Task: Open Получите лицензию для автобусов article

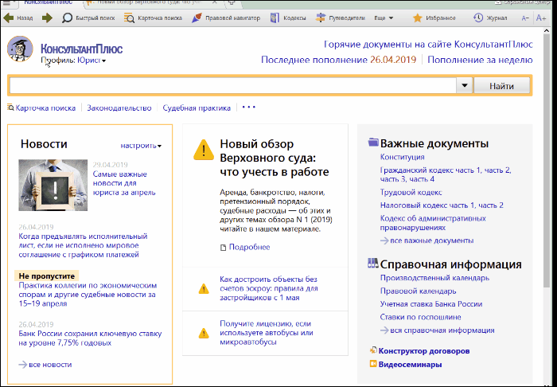Action: point(267,333)
